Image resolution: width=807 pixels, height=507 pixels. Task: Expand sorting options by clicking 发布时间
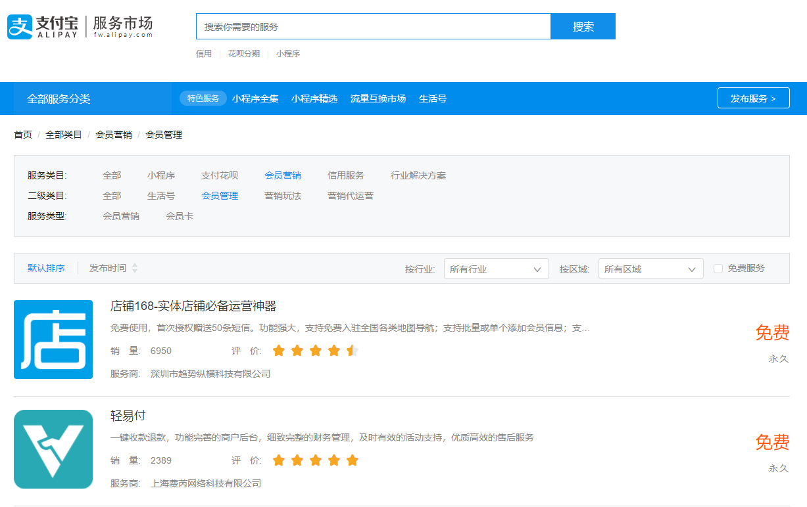[107, 268]
